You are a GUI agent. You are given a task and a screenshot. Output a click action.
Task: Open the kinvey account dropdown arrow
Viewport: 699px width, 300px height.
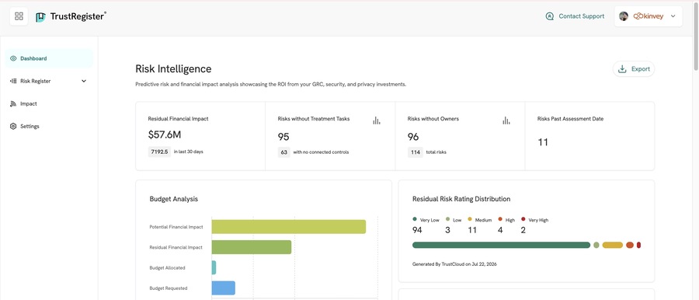tap(673, 16)
